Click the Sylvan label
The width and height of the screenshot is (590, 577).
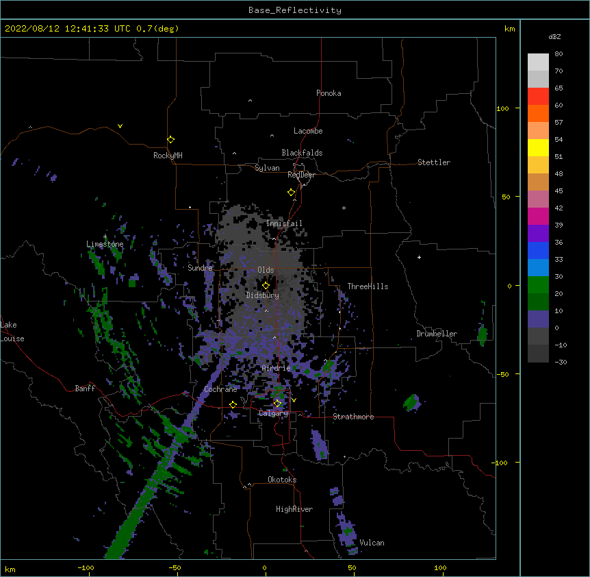267,168
